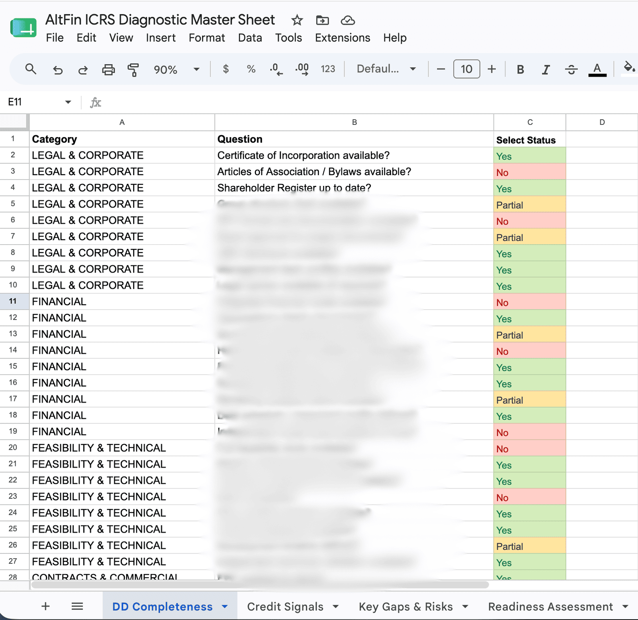Rename the AltFin ICRS Diagnostic Master Sheet title
This screenshot has height=620, width=638.
click(x=160, y=20)
